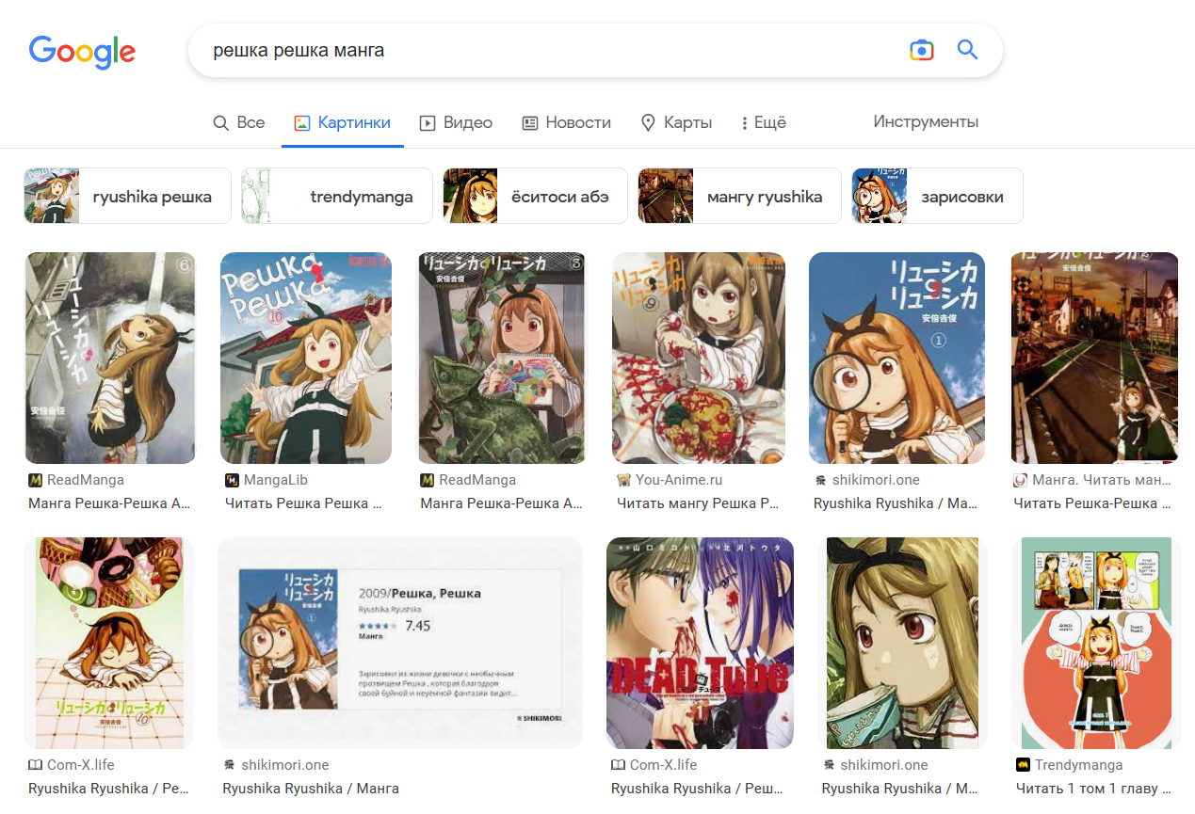Click the 'Манга. Читать ман...' source label
1195x814 pixels.
tap(1102, 480)
